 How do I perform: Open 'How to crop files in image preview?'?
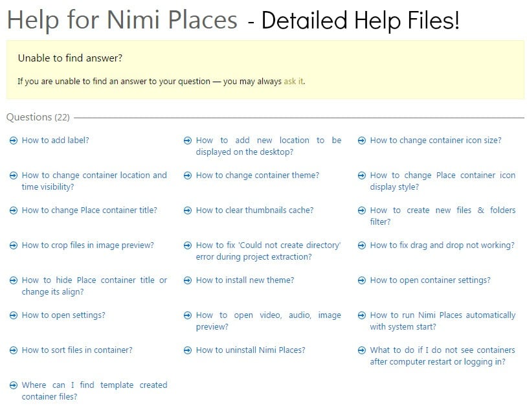[87, 245]
